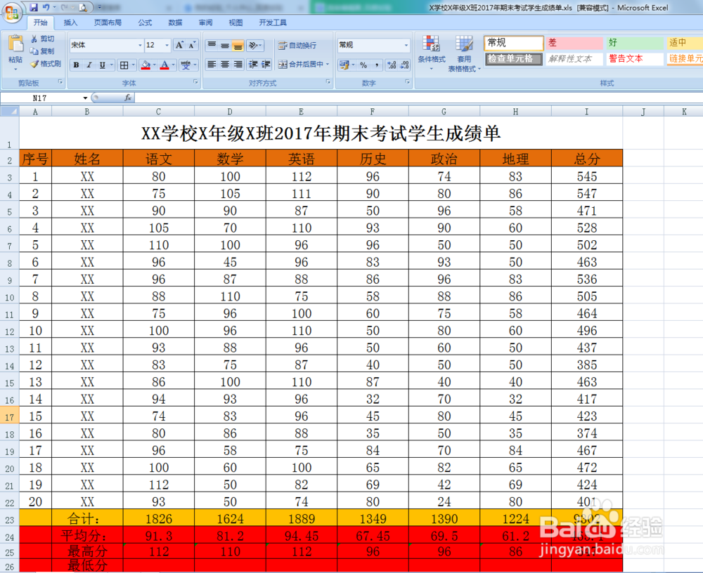
Task: Apply the 检查单元格 cell style
Action: (x=514, y=59)
